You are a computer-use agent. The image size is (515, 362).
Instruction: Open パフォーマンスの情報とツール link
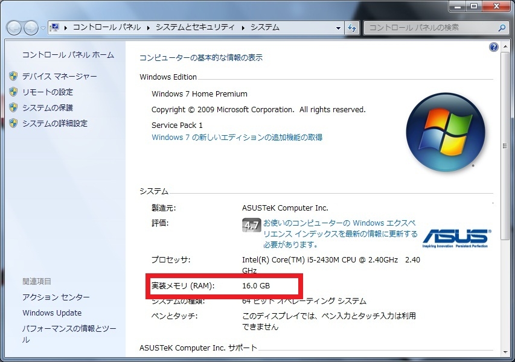coord(69,334)
